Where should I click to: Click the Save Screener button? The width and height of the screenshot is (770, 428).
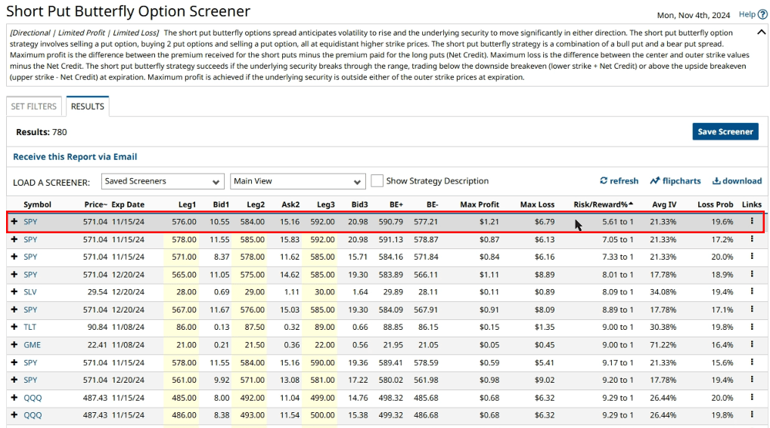(x=725, y=131)
